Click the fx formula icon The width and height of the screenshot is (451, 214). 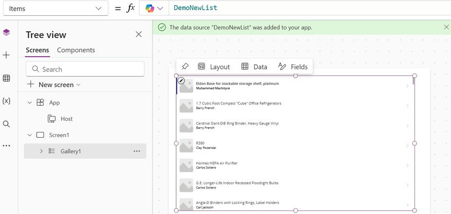point(131,8)
